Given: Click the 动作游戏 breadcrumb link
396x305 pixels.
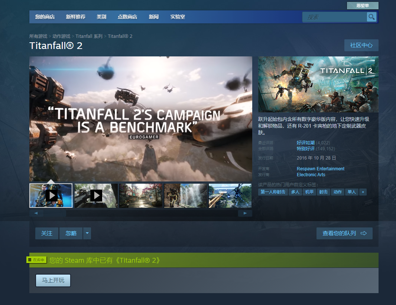Looking at the screenshot, I should (61, 36).
